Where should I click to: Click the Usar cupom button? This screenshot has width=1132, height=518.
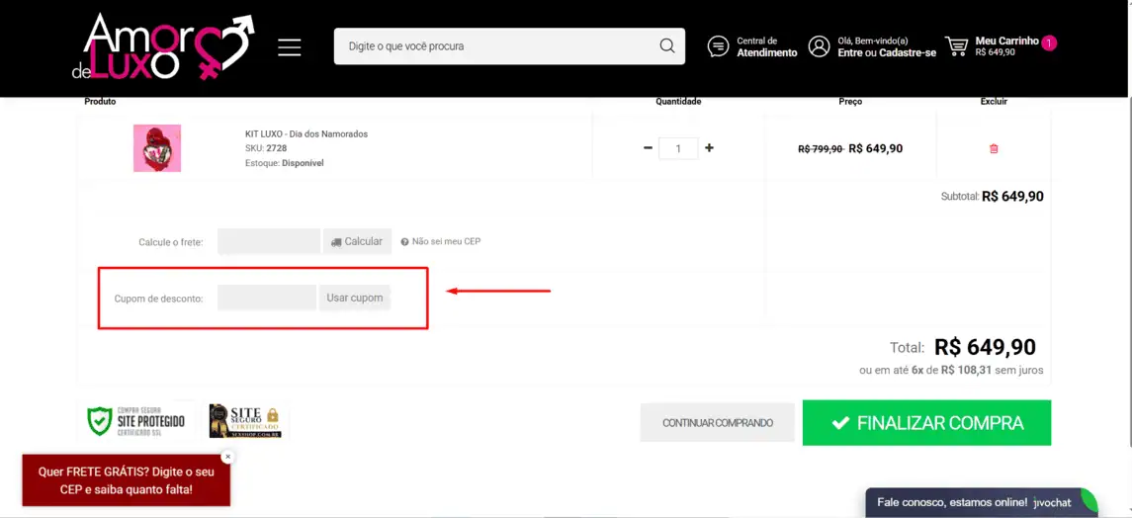pos(355,298)
